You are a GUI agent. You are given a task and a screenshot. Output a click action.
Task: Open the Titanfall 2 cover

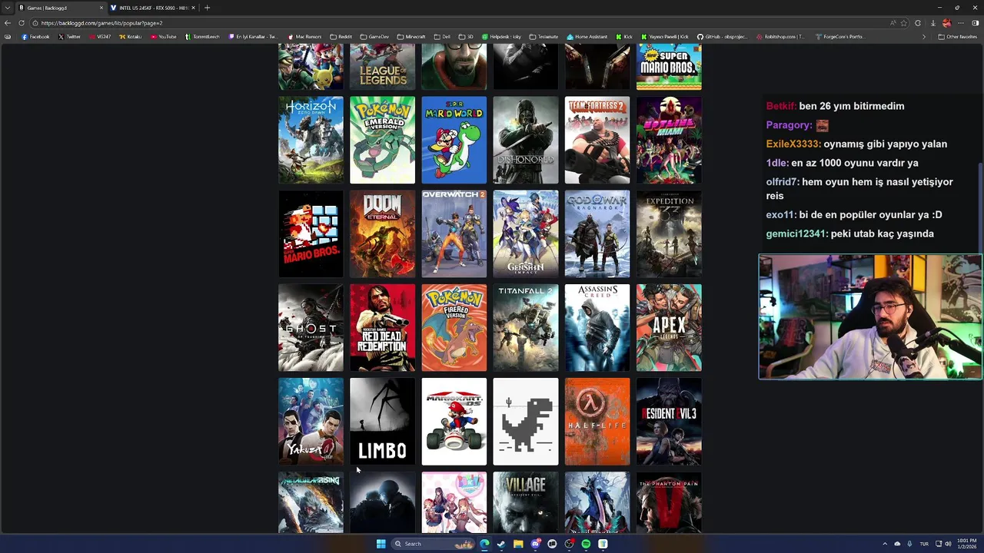(x=525, y=328)
